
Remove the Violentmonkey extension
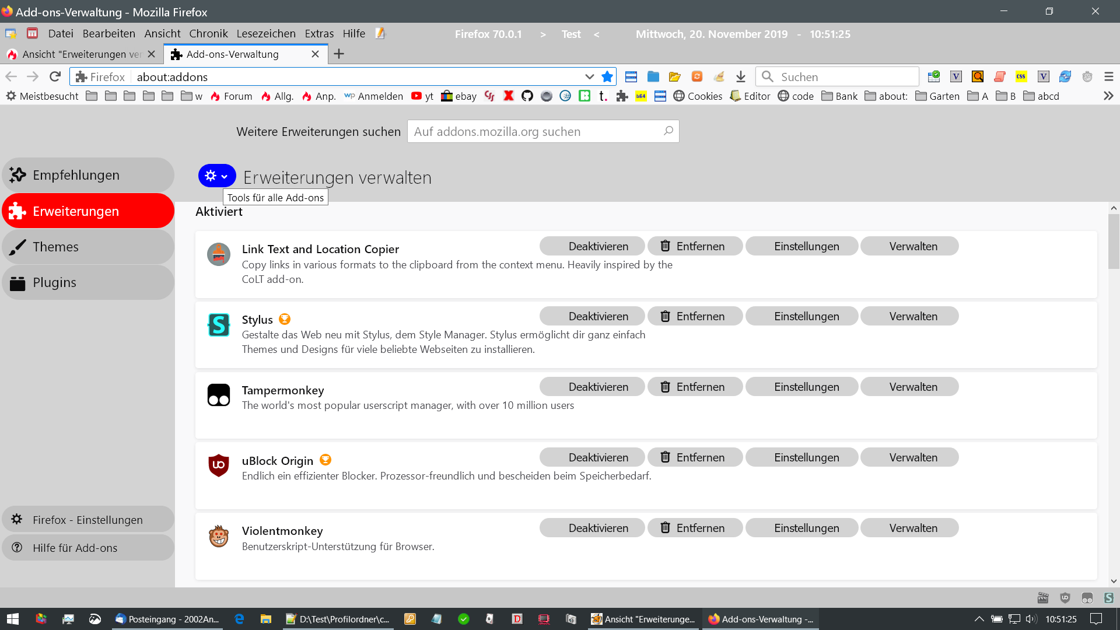pos(695,528)
